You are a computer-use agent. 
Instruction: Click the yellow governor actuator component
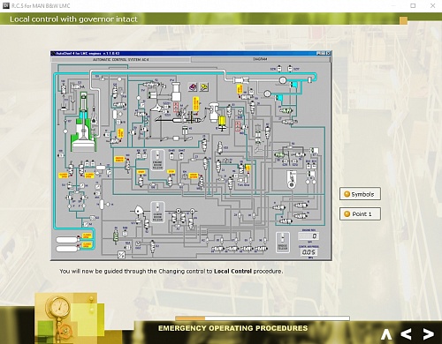click(x=222, y=121)
